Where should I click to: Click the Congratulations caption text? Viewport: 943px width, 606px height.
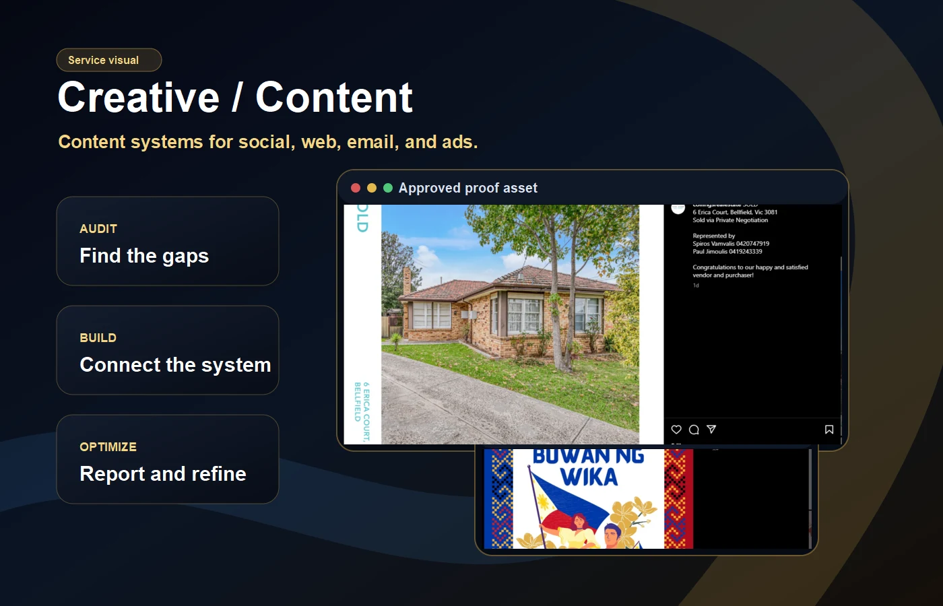click(x=750, y=271)
